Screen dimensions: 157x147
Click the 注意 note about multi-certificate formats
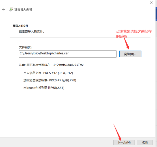[x=51, y=65]
